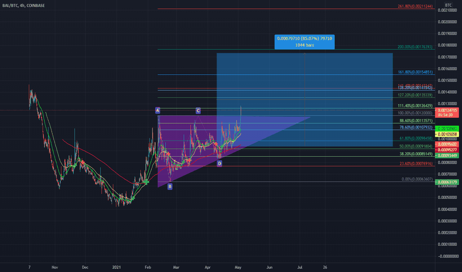Click the Mar date on time axis
The width and height of the screenshot is (462, 272).
pyautogui.click(x=176, y=267)
